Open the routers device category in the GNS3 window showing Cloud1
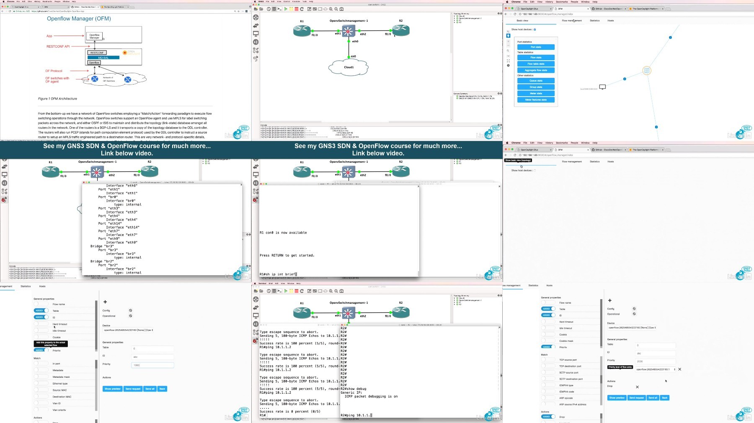 (x=256, y=18)
